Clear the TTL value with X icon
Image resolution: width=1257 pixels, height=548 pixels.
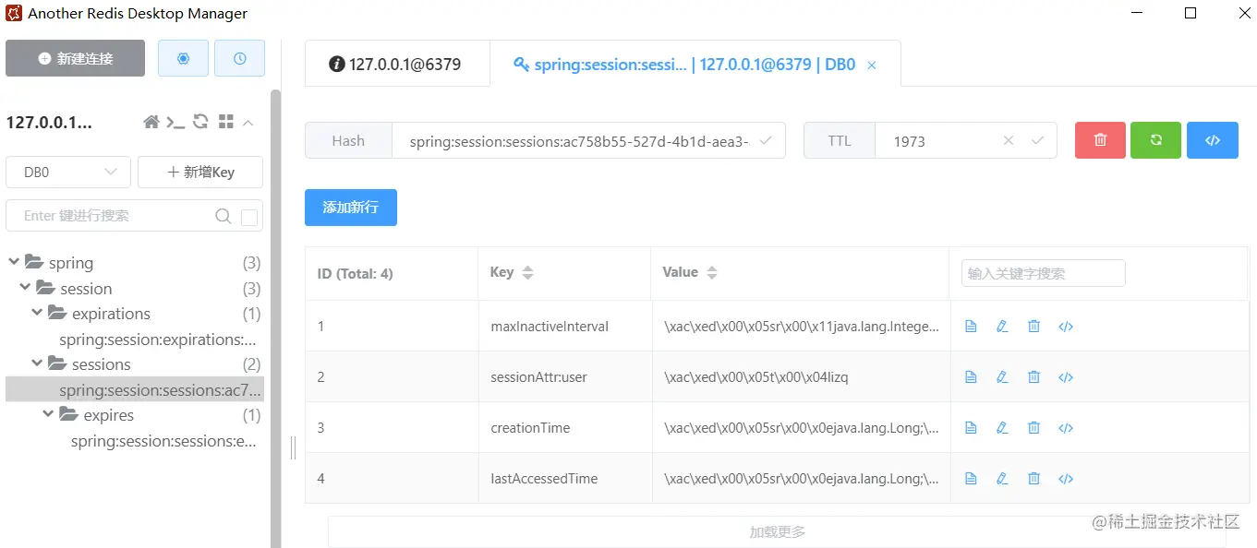point(1009,140)
